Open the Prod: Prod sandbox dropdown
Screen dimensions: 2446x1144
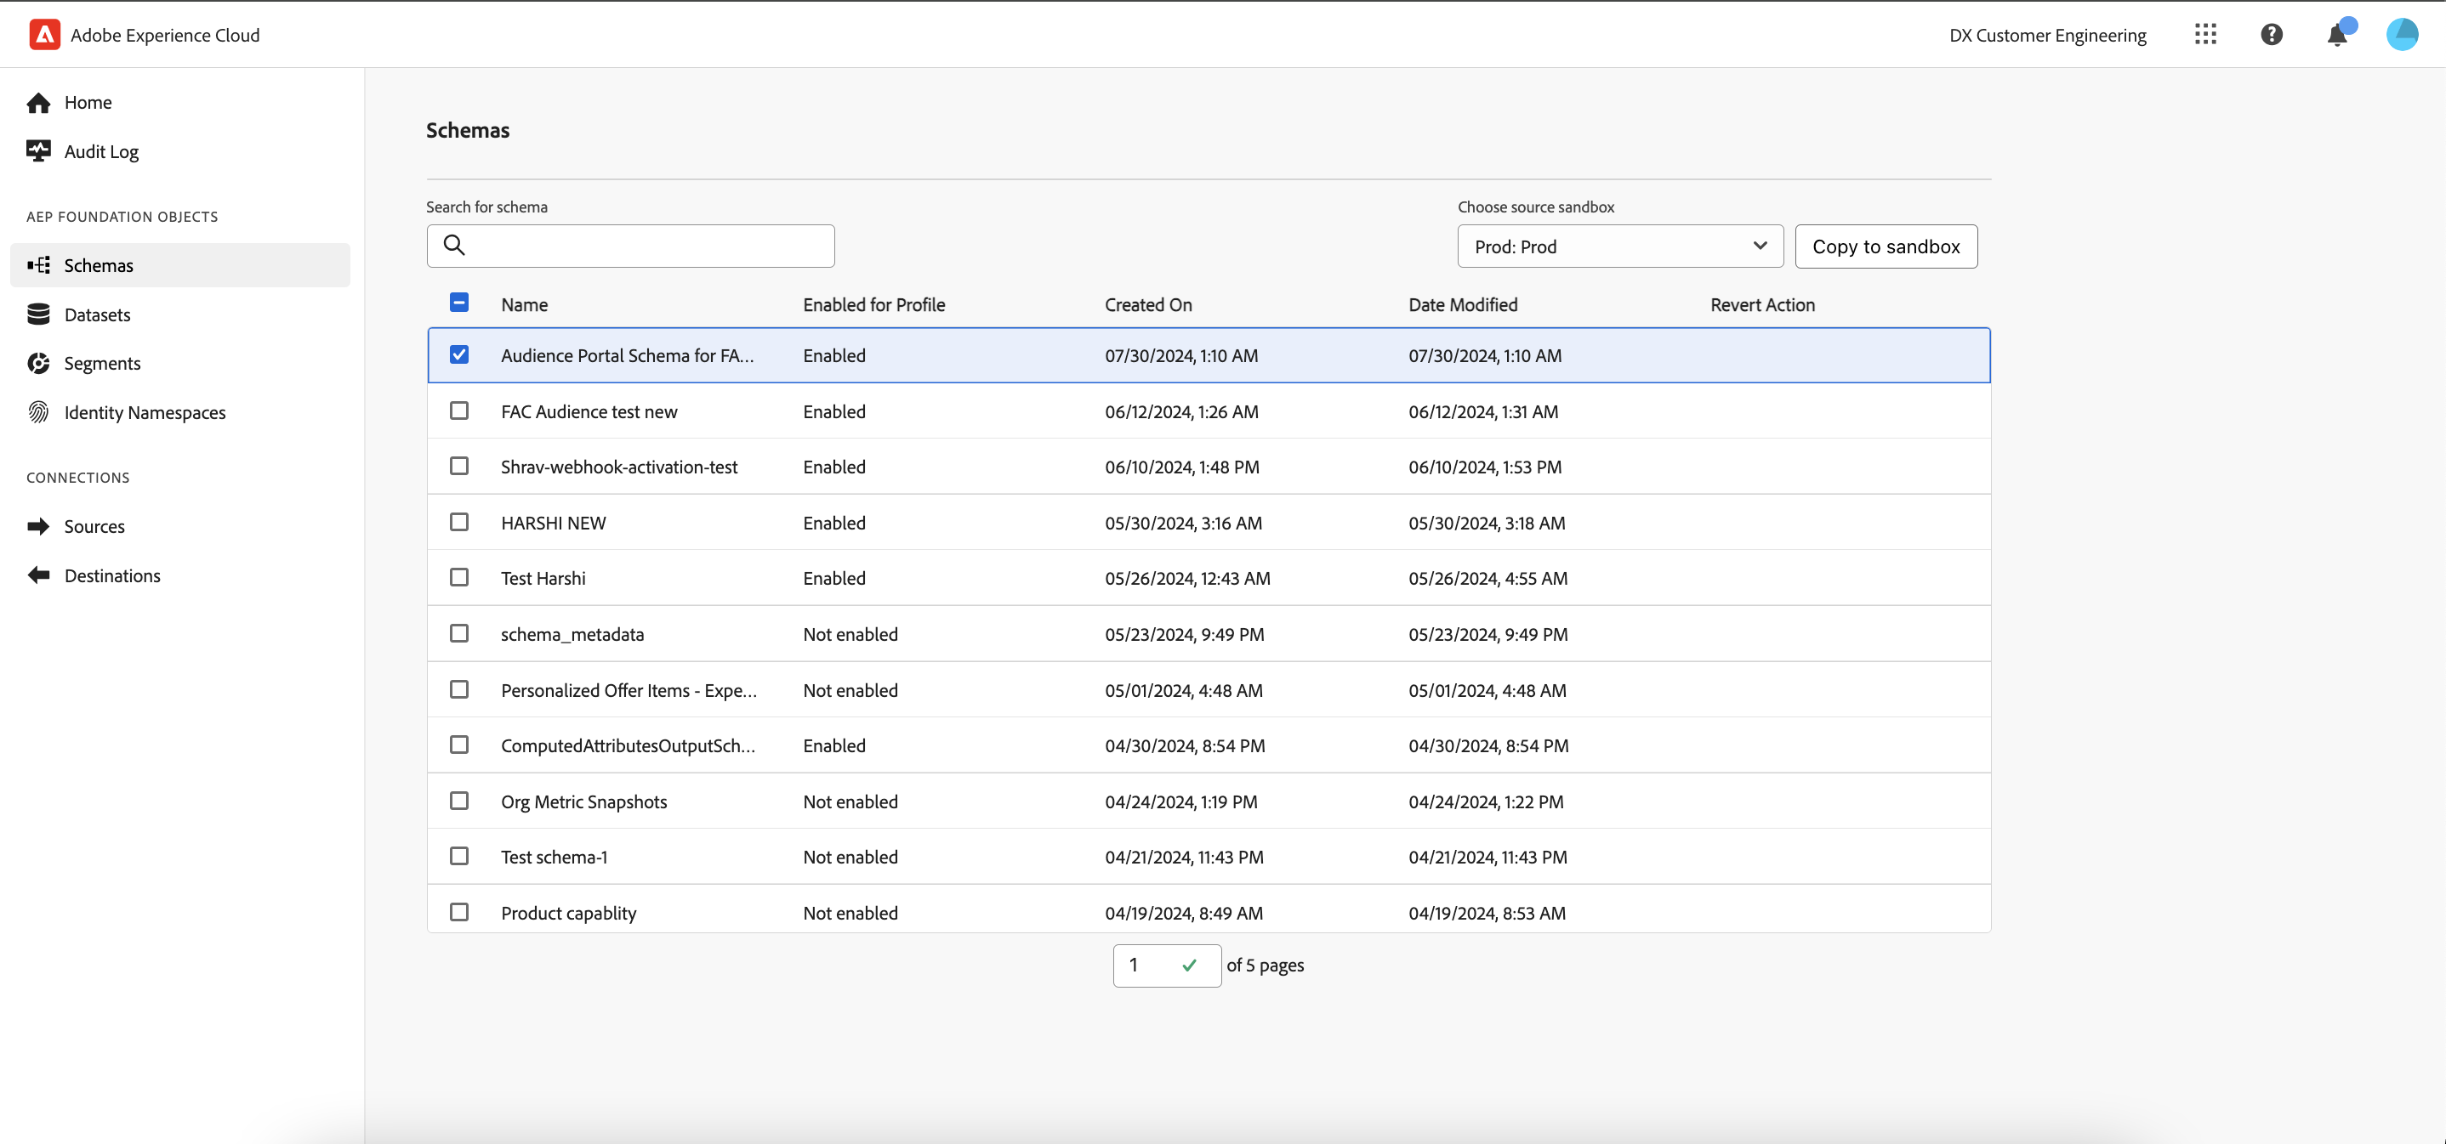pos(1620,246)
